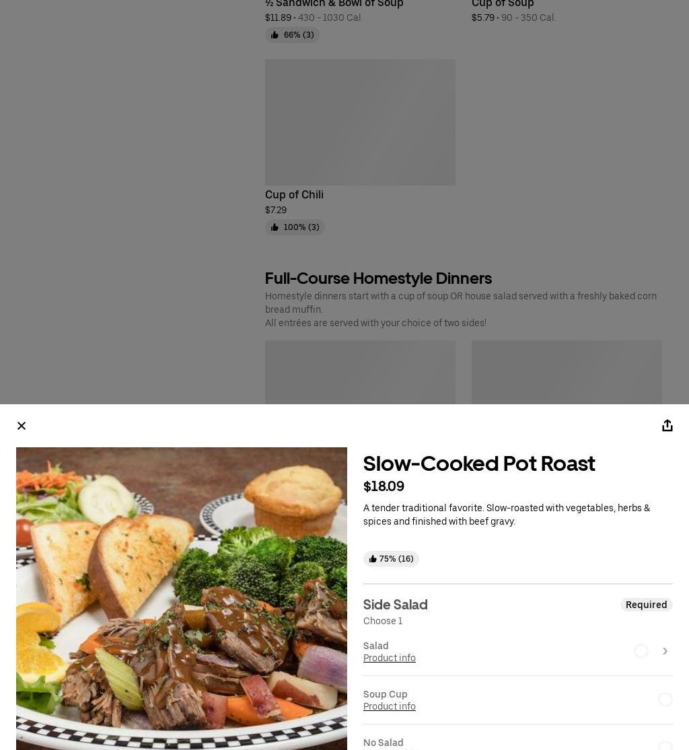Click the share icon for this item
Screen dimensions: 689x750
pos(667,426)
